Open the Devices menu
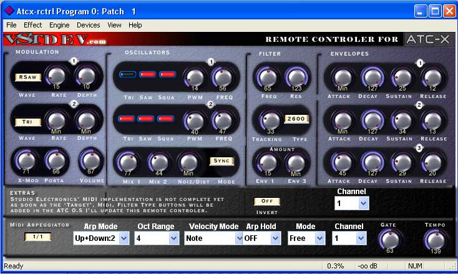The image size is (458, 274). (88, 25)
